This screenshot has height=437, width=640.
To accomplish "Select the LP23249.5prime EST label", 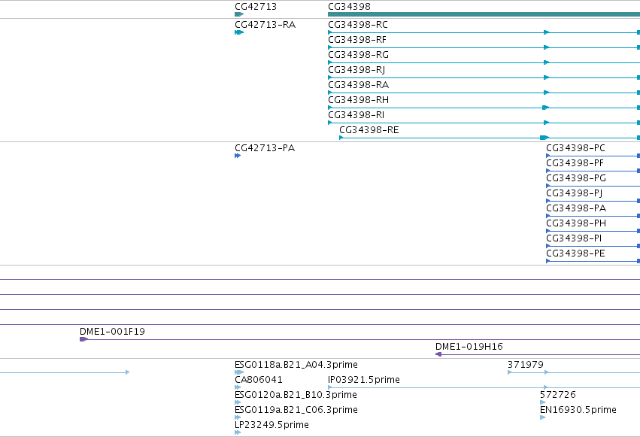I will pos(271,425).
